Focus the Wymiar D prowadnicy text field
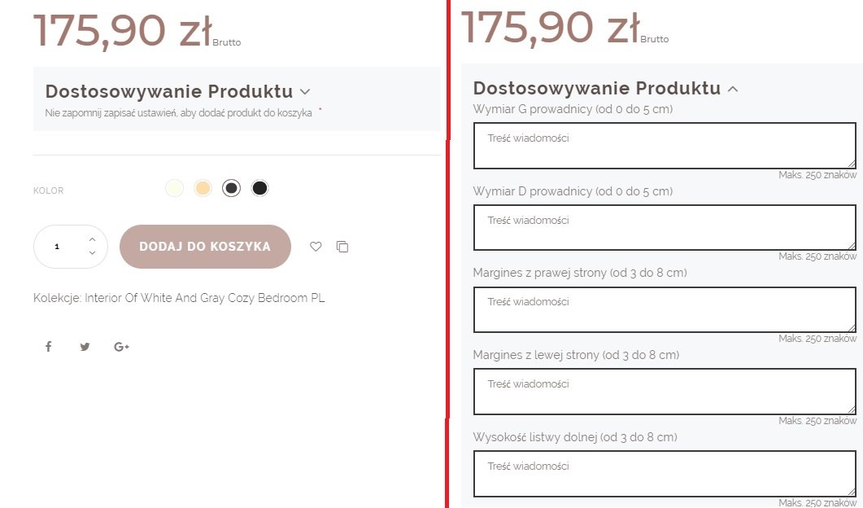Screen dimensions: 863x508 click(664, 227)
